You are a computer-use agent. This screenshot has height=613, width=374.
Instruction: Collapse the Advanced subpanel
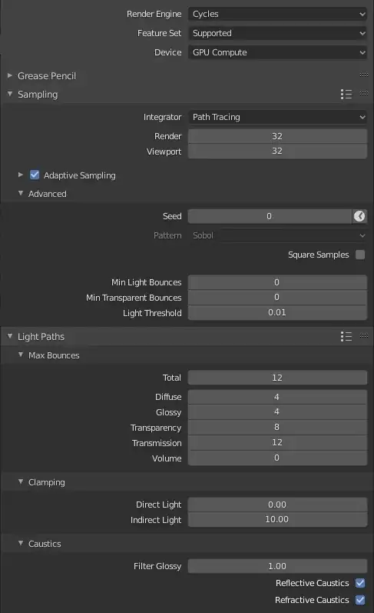pyautogui.click(x=21, y=193)
